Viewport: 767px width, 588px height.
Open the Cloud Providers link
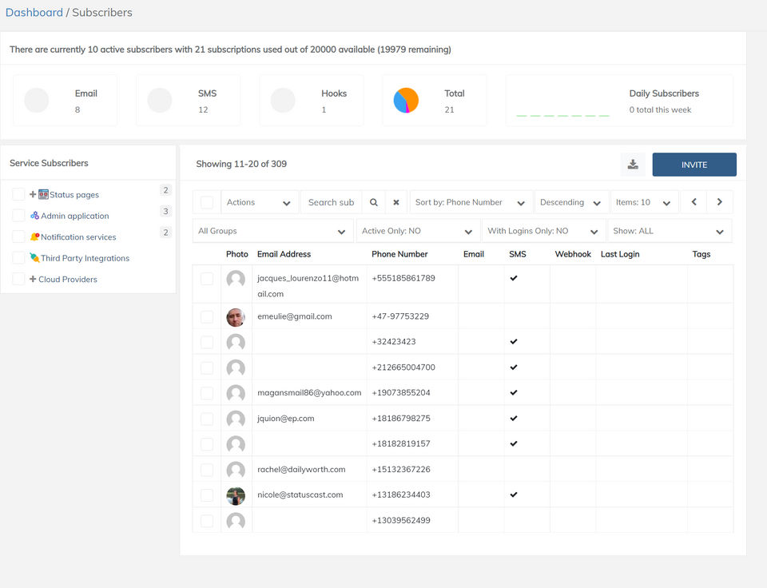pyautogui.click(x=68, y=280)
